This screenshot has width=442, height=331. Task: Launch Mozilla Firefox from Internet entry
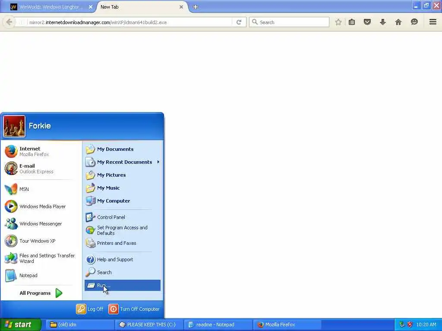[x=41, y=151]
